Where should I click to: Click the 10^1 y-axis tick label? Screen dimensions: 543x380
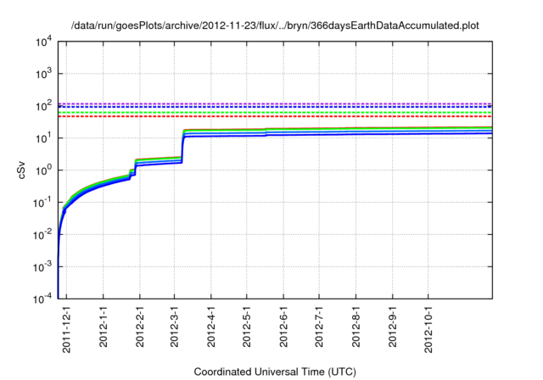coord(43,137)
